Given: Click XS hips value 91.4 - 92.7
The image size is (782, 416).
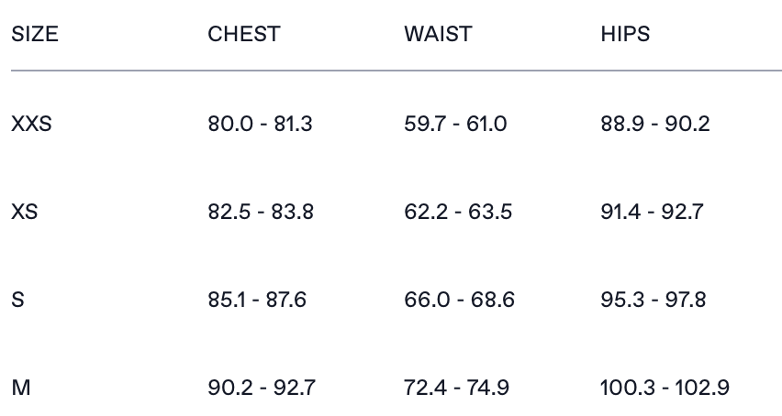Looking at the screenshot, I should pos(652,212).
